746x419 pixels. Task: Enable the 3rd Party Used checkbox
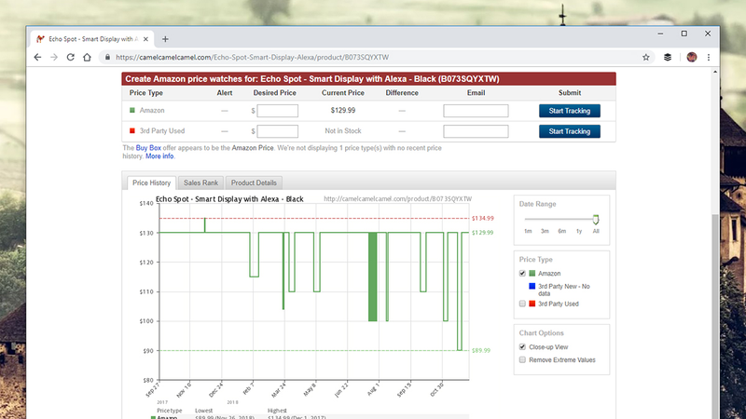[522, 304]
